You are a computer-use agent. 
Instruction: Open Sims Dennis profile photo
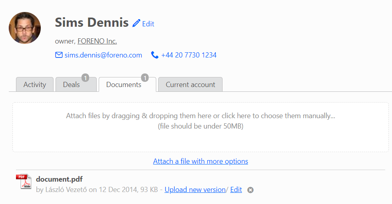click(25, 28)
